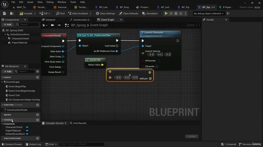Click the Cast Failed execution pin
Screen dimensions: 263x147
(x=117, y=46)
